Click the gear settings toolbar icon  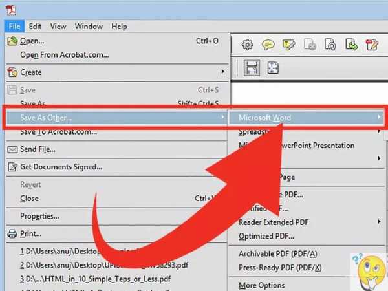point(247,45)
